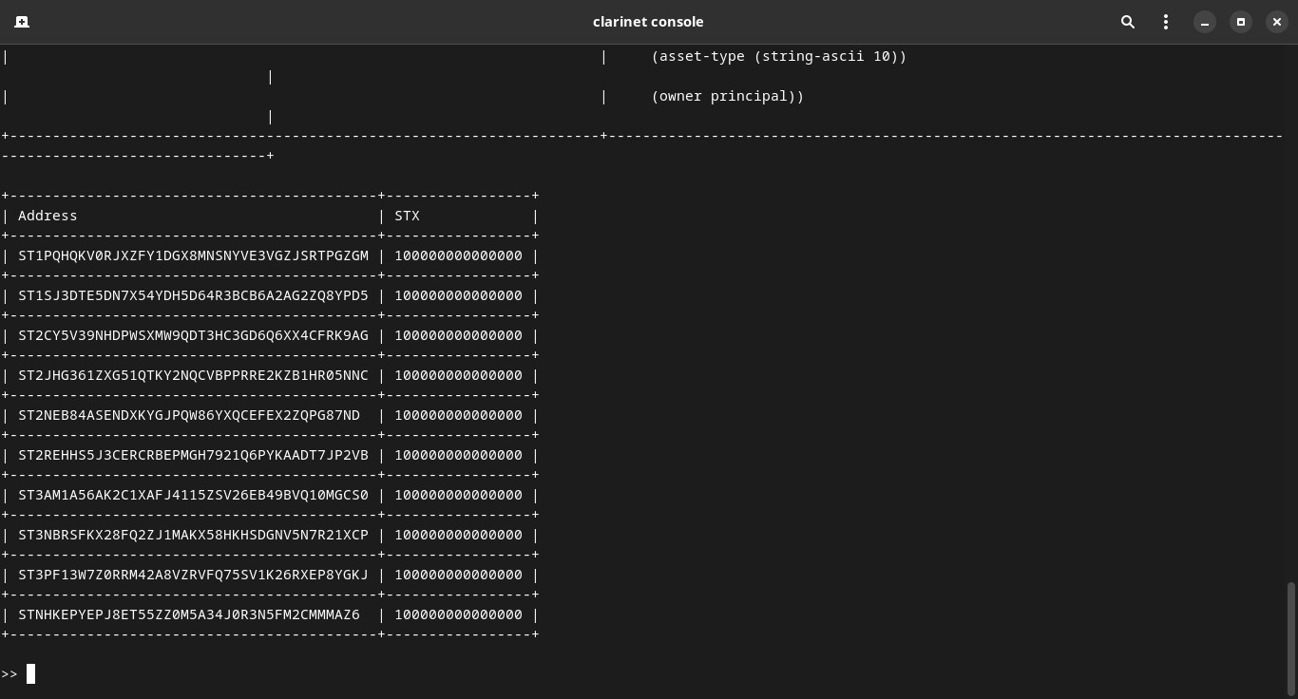Click STX balance in the ST2CY5V39 row
Viewport: 1298px width, 699px height.
tap(458, 335)
